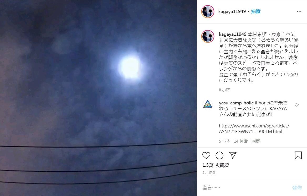Like yasu_camp_holic's comment with the small heart
307x196 pixels.
click(297, 105)
